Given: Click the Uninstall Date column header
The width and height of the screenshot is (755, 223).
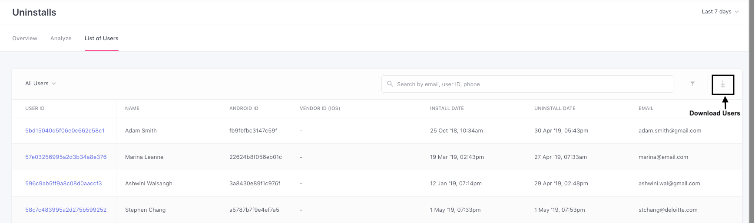Looking at the screenshot, I should (555, 108).
